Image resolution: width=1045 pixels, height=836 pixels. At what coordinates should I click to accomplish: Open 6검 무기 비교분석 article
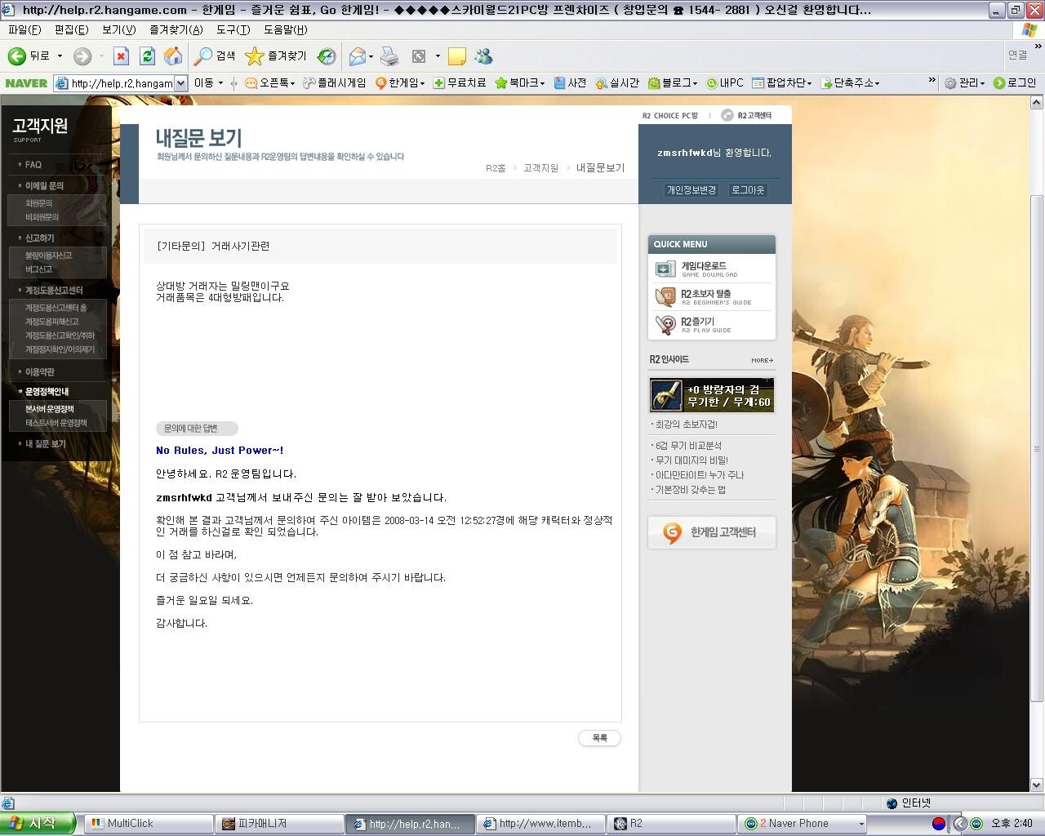tap(688, 446)
